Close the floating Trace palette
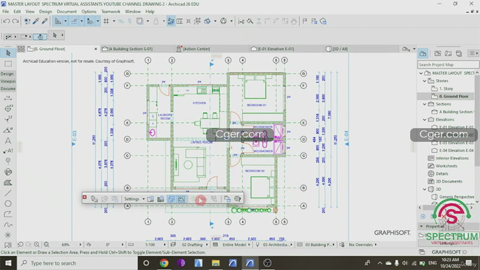The image size is (480, 270). coord(85,197)
